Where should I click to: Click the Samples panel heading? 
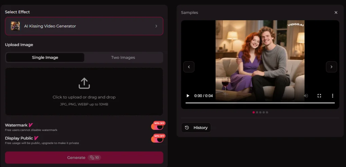(x=189, y=12)
